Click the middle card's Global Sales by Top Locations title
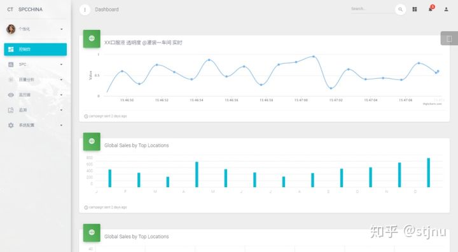 [x=136, y=145]
